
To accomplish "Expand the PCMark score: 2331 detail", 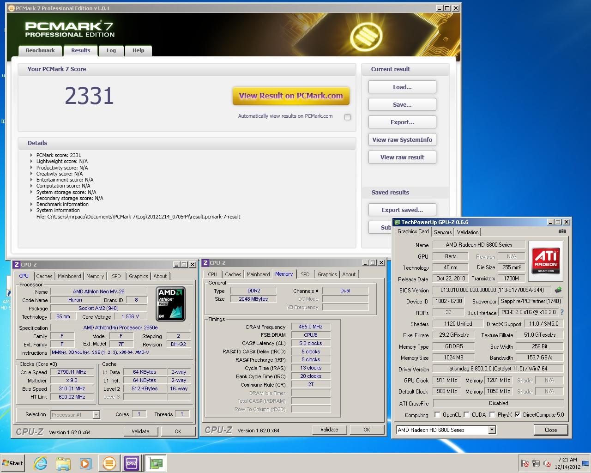I will (x=31, y=156).
